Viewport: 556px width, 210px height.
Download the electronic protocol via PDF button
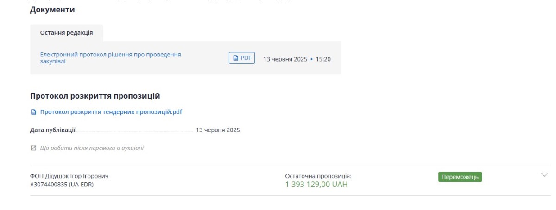pyautogui.click(x=242, y=58)
